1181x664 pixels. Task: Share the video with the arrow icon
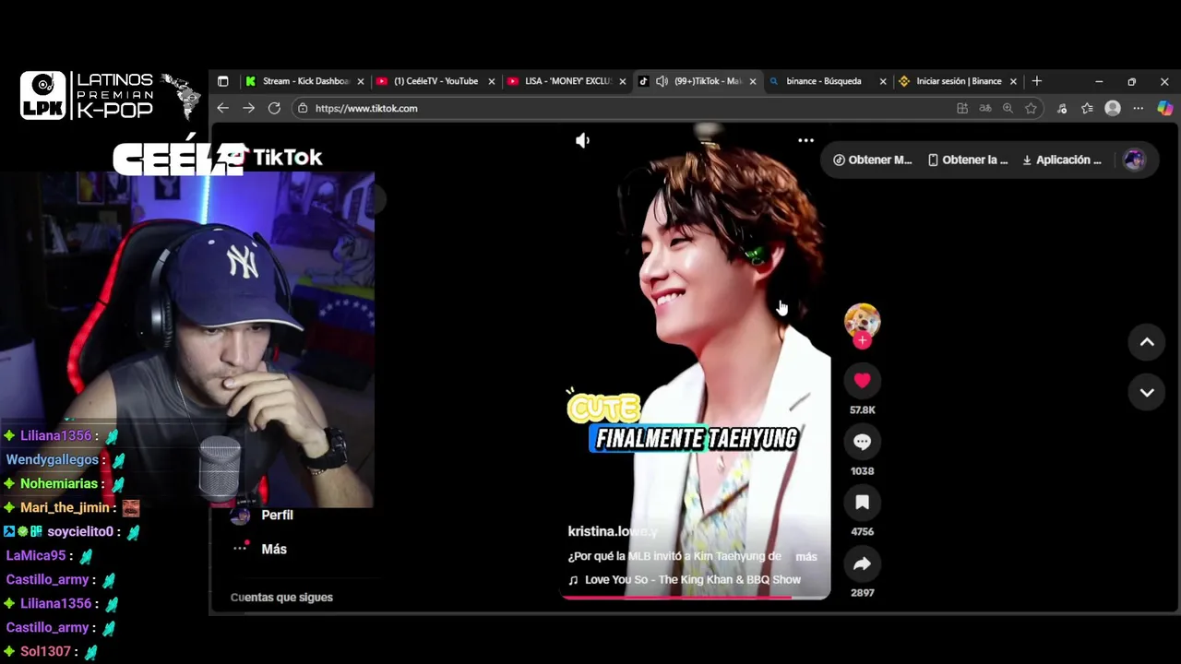pyautogui.click(x=862, y=563)
